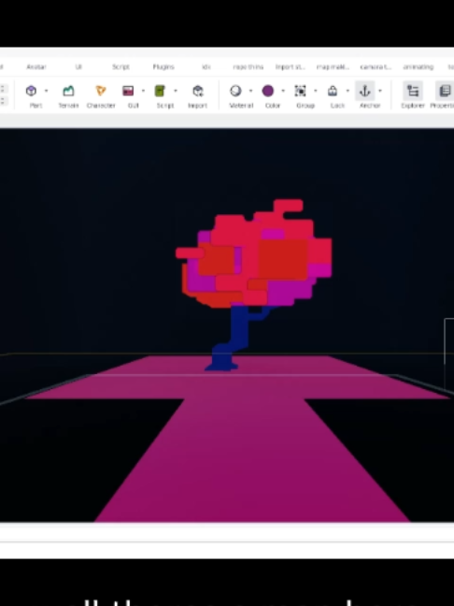Screen dimensions: 454x606
Task: Open the Terrain editor tool
Action: [x=68, y=91]
